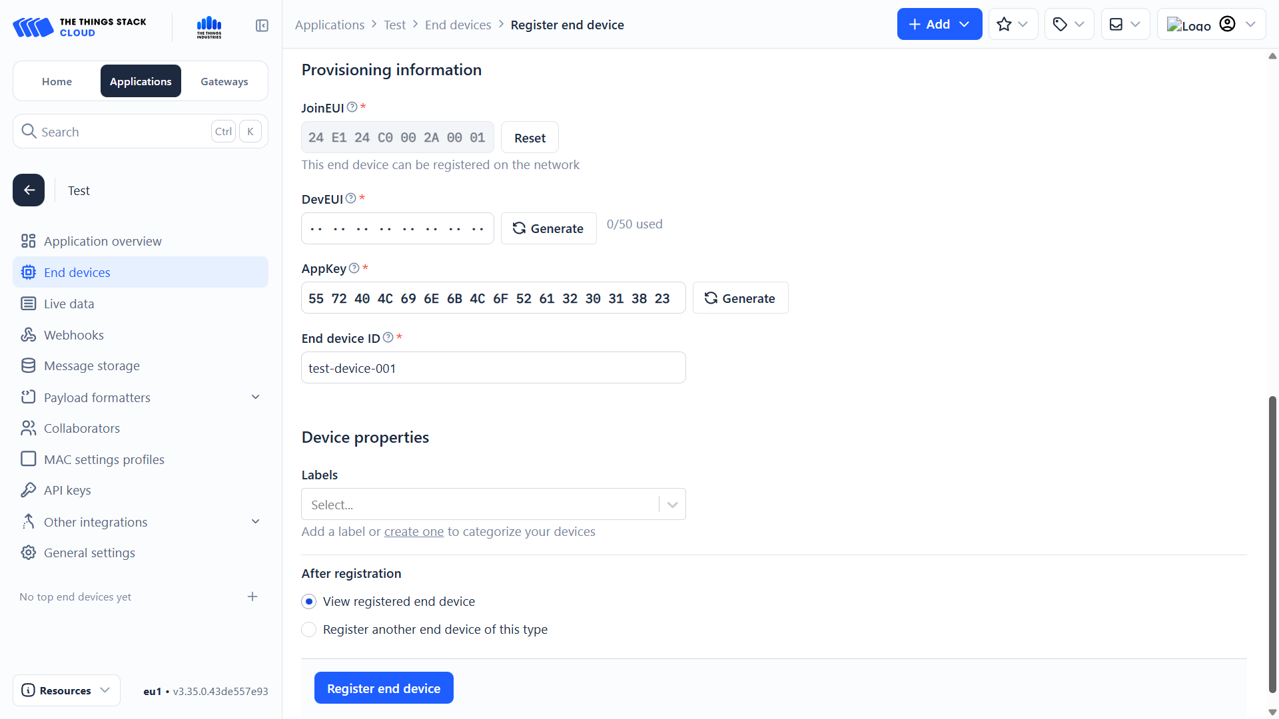Image resolution: width=1279 pixels, height=719 pixels.
Task: Open the Resources dropdown
Action: pyautogui.click(x=67, y=690)
